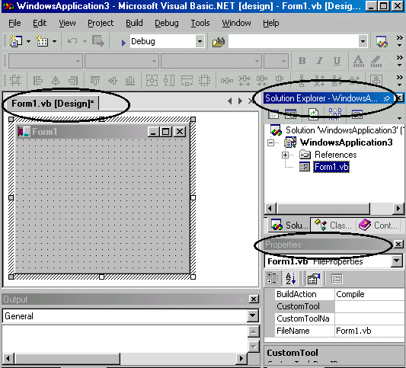The image size is (406, 368).
Task: Click the Find in Files icon
Action: pyautogui.click(x=219, y=42)
